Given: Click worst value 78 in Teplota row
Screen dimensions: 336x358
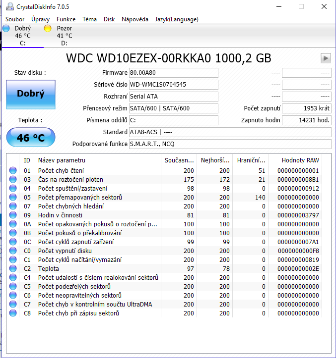Looking at the screenshot, I should (x=226, y=268).
